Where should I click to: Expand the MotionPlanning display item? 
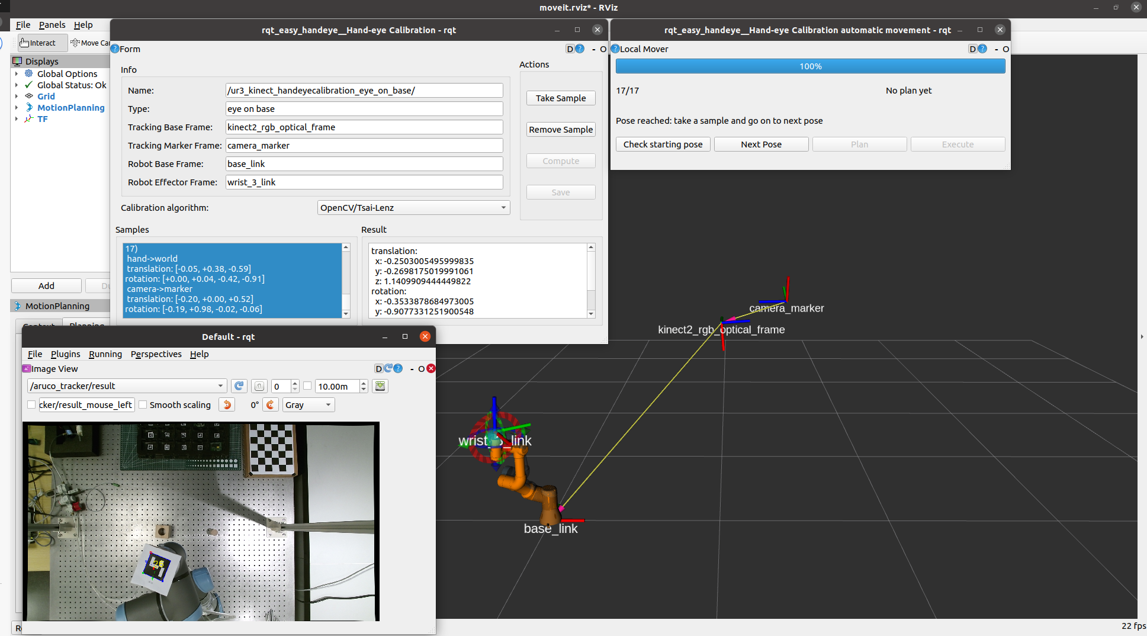pyautogui.click(x=17, y=107)
